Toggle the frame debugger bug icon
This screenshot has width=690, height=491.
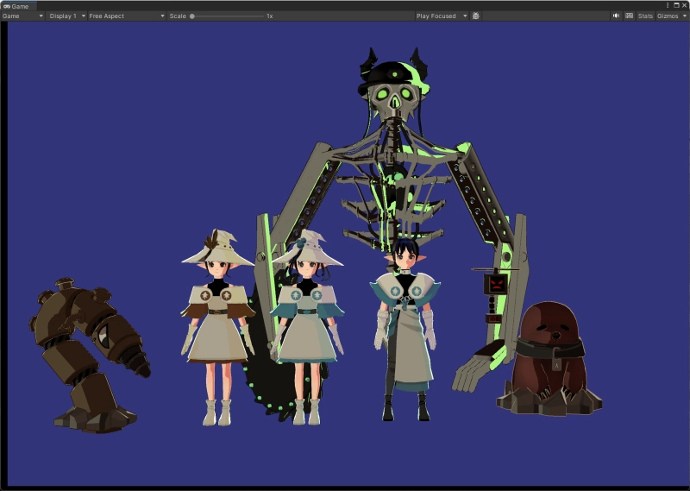tap(476, 16)
